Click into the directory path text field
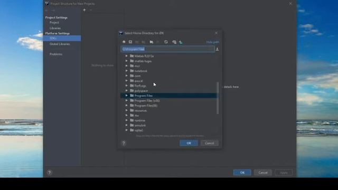This screenshot has width=338, height=190. (167, 49)
